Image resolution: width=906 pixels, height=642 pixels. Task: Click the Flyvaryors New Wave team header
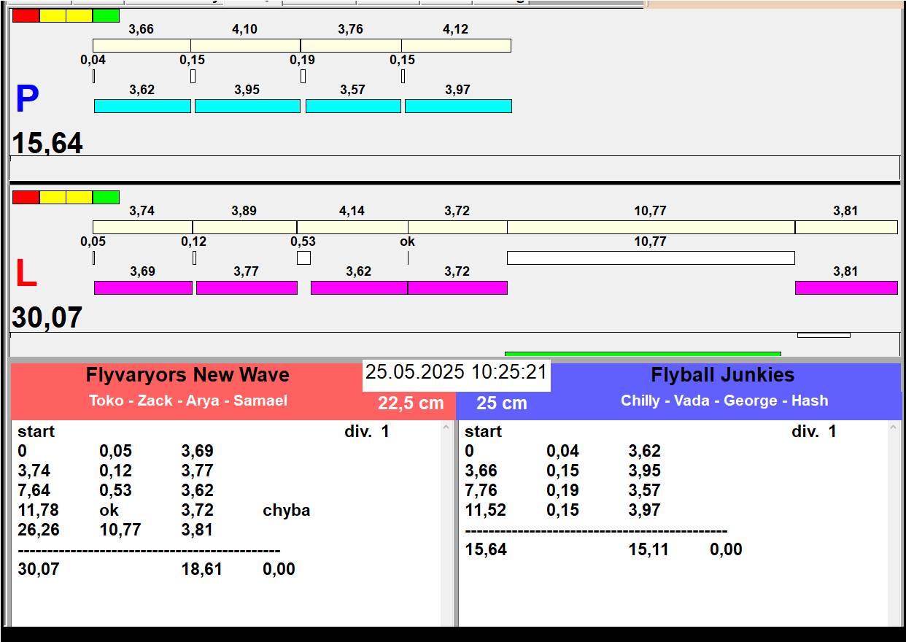pos(187,375)
